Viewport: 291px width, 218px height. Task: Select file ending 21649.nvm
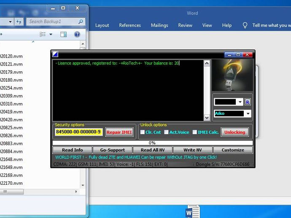tap(11, 167)
